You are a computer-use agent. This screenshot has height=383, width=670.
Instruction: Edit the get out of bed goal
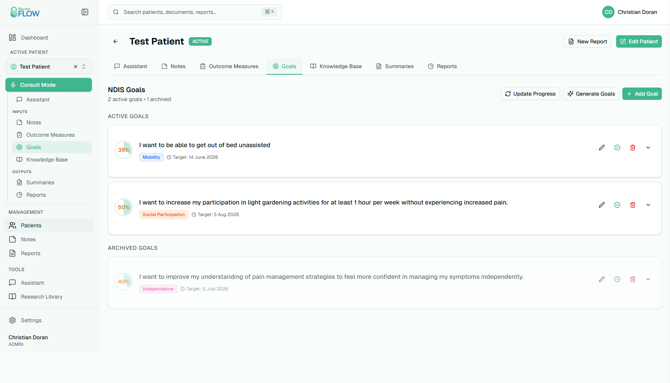click(x=602, y=148)
